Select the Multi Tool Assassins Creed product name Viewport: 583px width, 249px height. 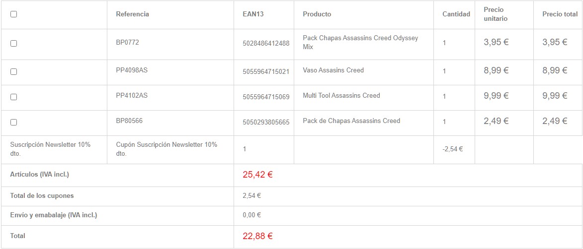tap(341, 96)
